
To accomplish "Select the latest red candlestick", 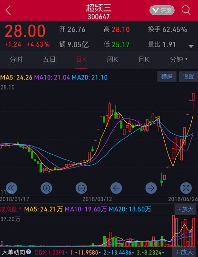I will 193,97.
